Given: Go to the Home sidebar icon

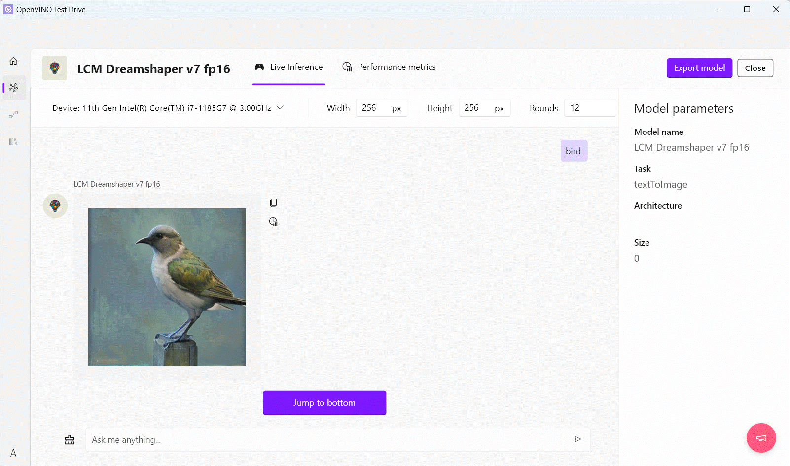Looking at the screenshot, I should click(x=13, y=61).
